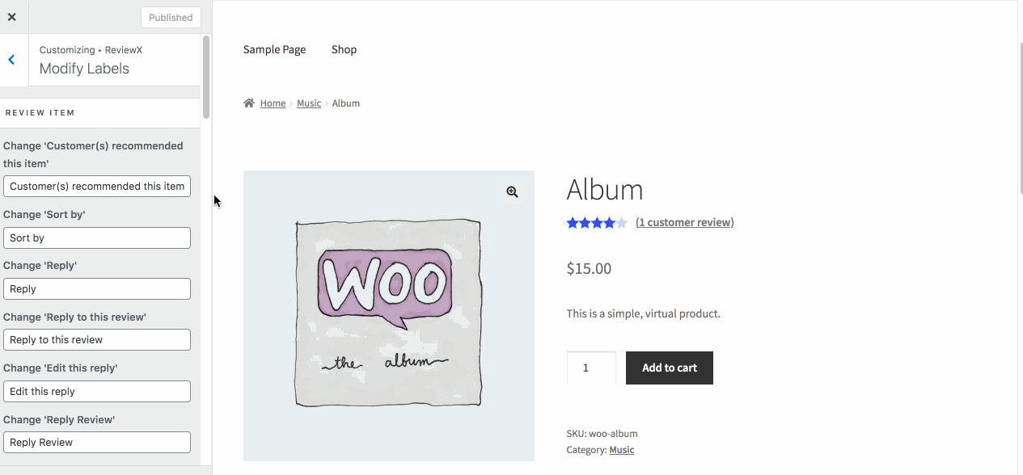The width and height of the screenshot is (1023, 475).
Task: Open the 1 customer review link
Action: coord(684,222)
